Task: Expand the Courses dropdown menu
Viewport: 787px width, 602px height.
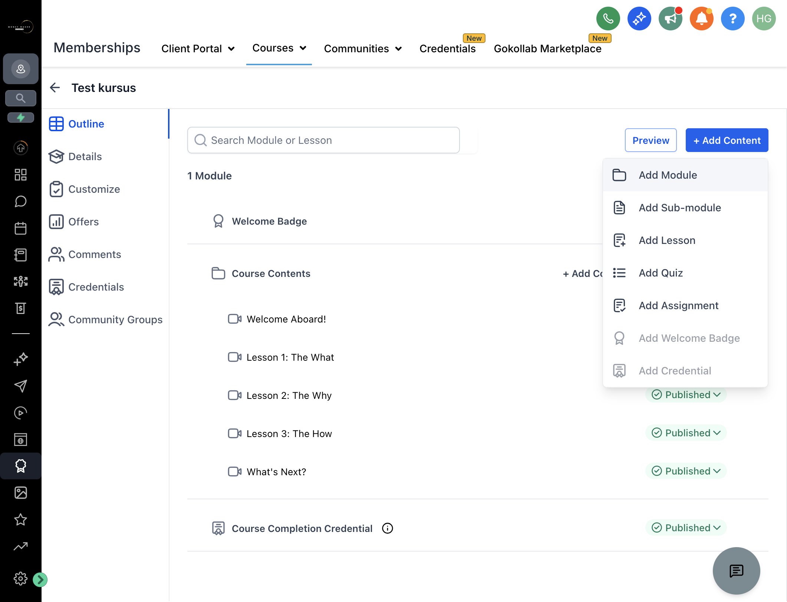Action: (279, 48)
